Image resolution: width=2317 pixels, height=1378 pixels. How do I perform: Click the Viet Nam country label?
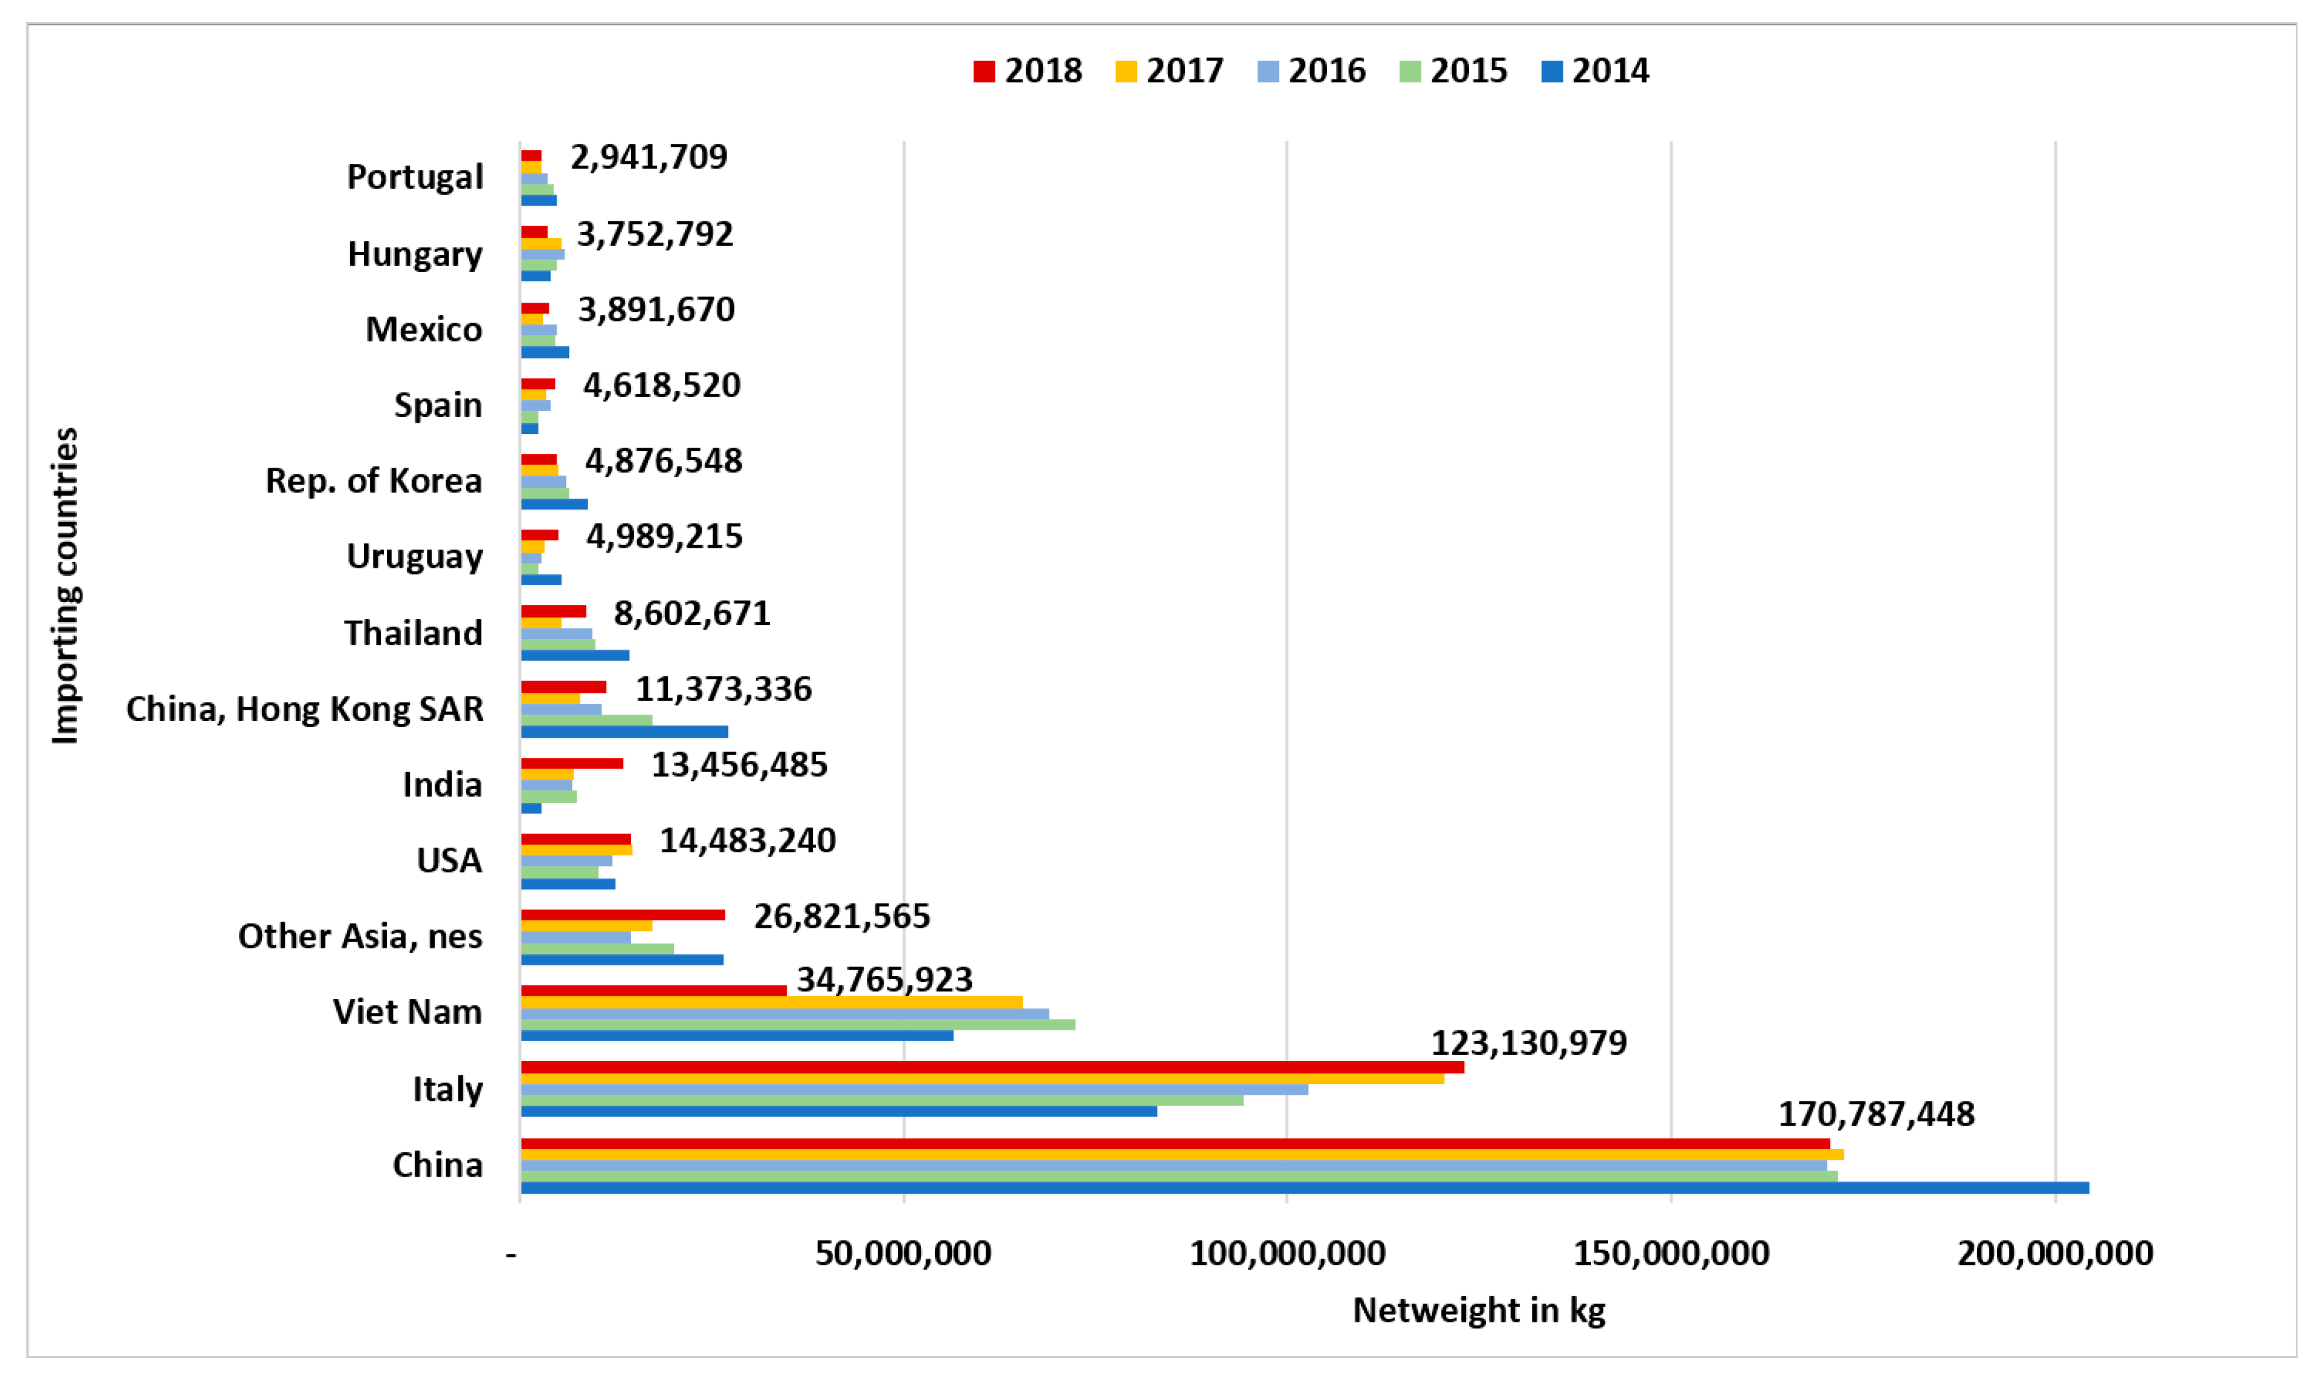408,1012
